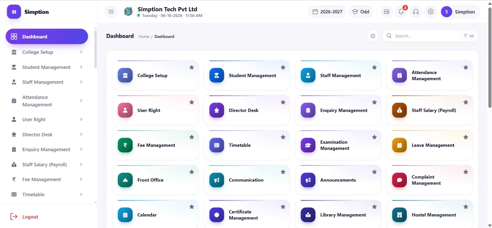The height and width of the screenshot is (228, 492).
Task: Open the Announcements card icon
Action: pyautogui.click(x=308, y=180)
